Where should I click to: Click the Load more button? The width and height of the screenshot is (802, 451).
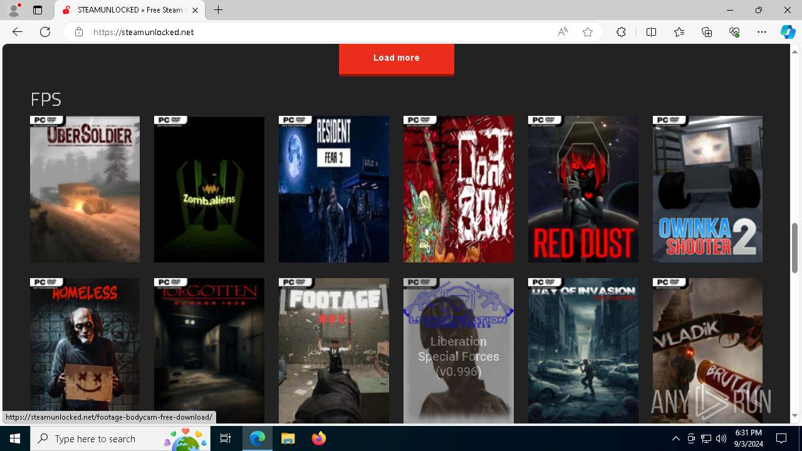coord(397,59)
